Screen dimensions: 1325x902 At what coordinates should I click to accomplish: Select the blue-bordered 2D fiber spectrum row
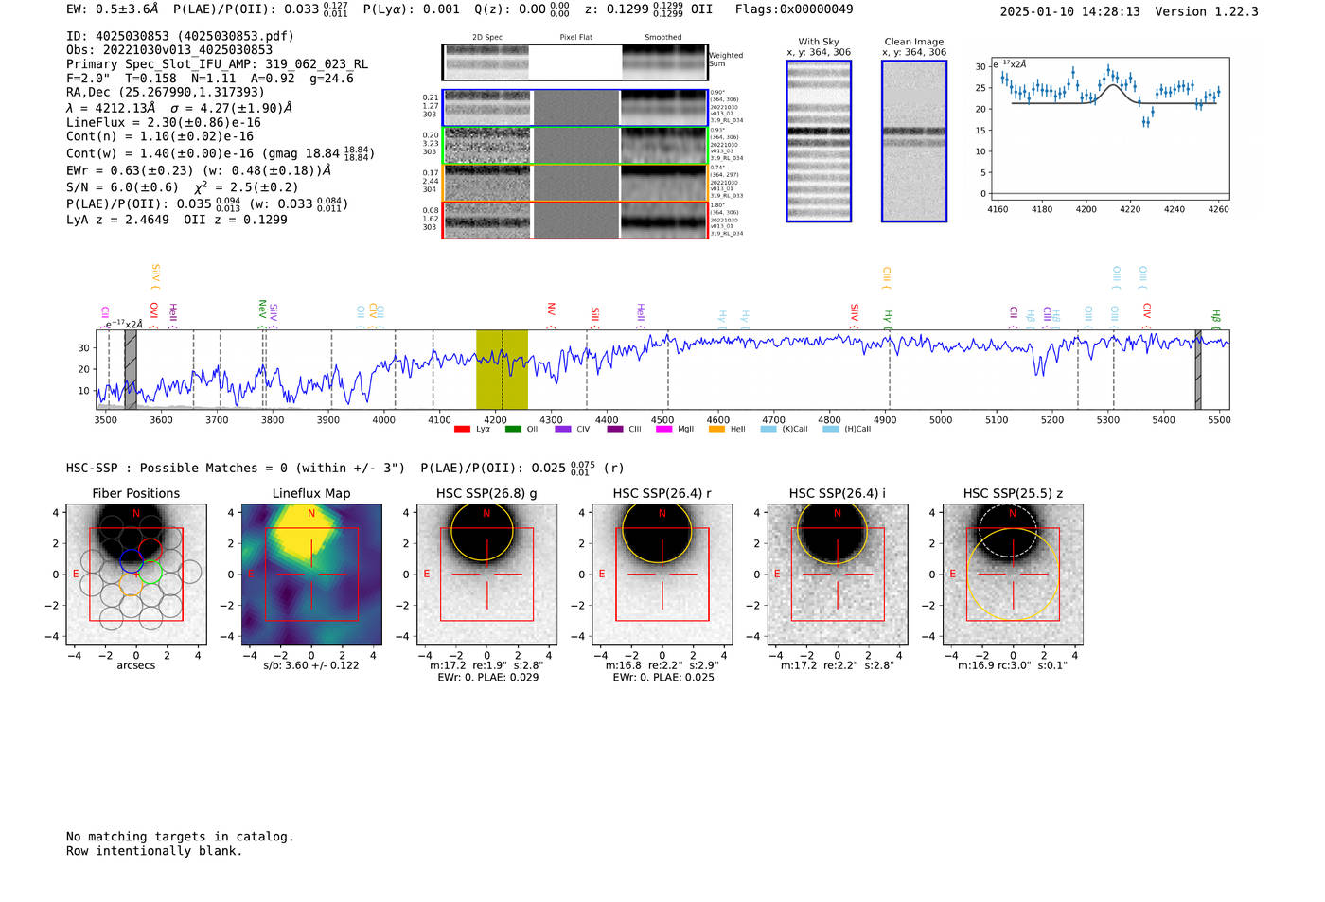(575, 108)
